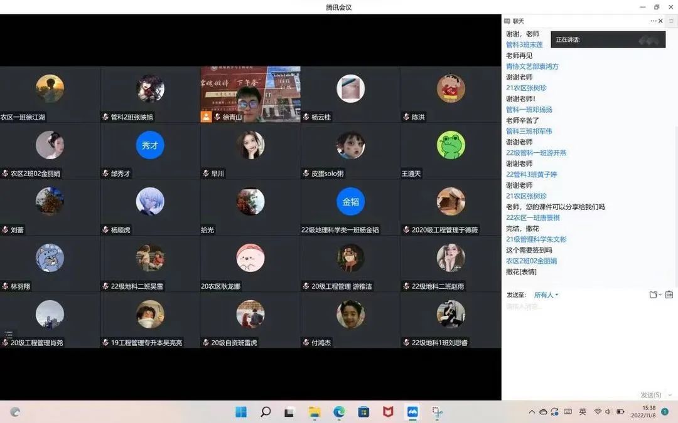Launch Microsoft Edge from taskbar
The height and width of the screenshot is (423, 678).
pos(339,412)
